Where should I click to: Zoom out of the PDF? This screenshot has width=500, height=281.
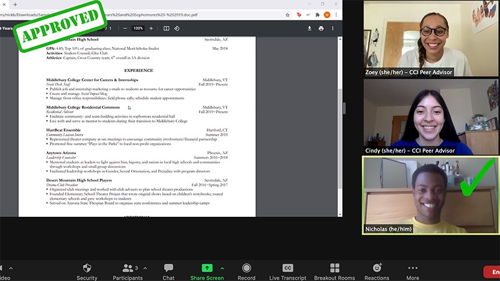tap(125, 28)
